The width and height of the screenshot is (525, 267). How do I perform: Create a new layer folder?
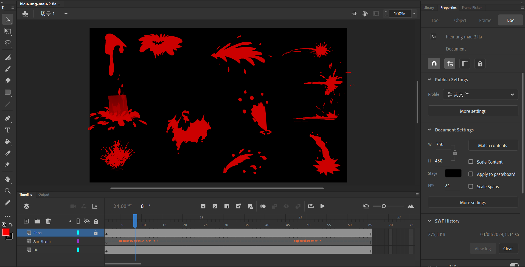[37, 221]
